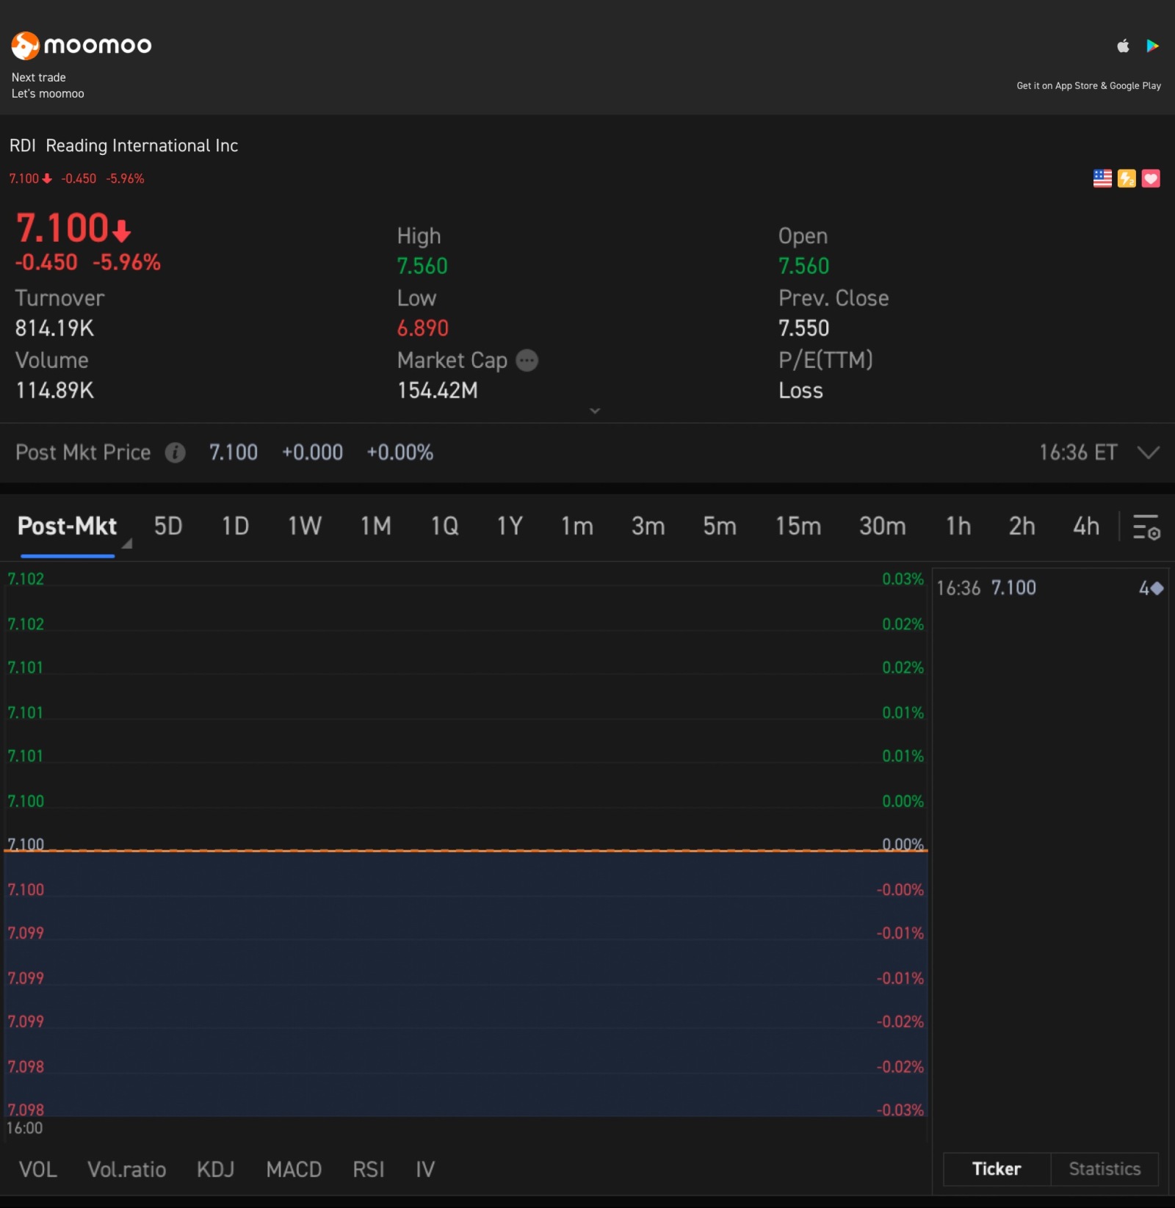Choose the 1h interval
1175x1208 pixels.
[958, 527]
